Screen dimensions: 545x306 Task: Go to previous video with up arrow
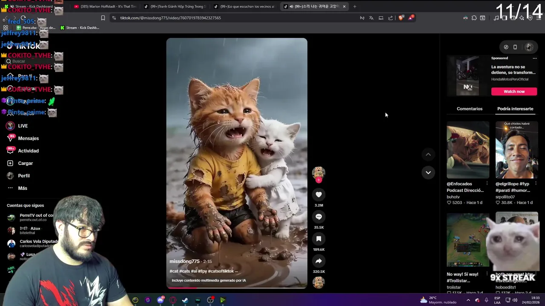coord(428,155)
